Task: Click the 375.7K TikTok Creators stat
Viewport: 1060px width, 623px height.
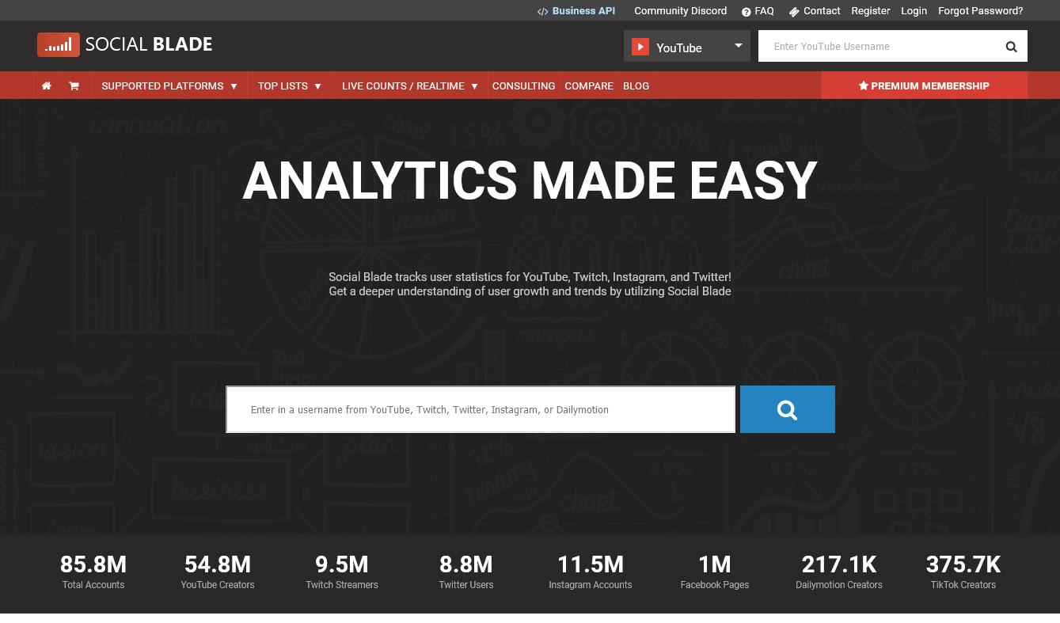Action: pyautogui.click(x=963, y=572)
